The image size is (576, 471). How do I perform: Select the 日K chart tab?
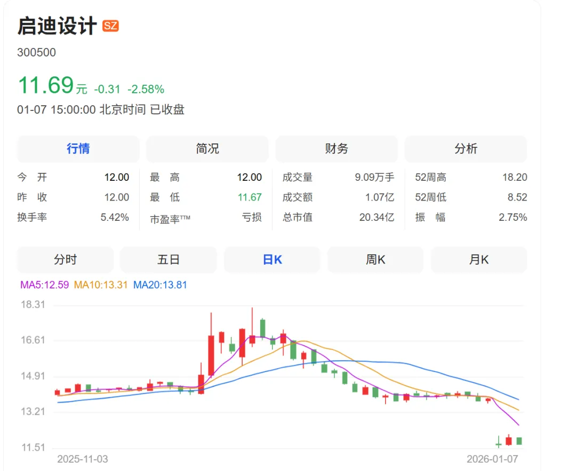[272, 260]
